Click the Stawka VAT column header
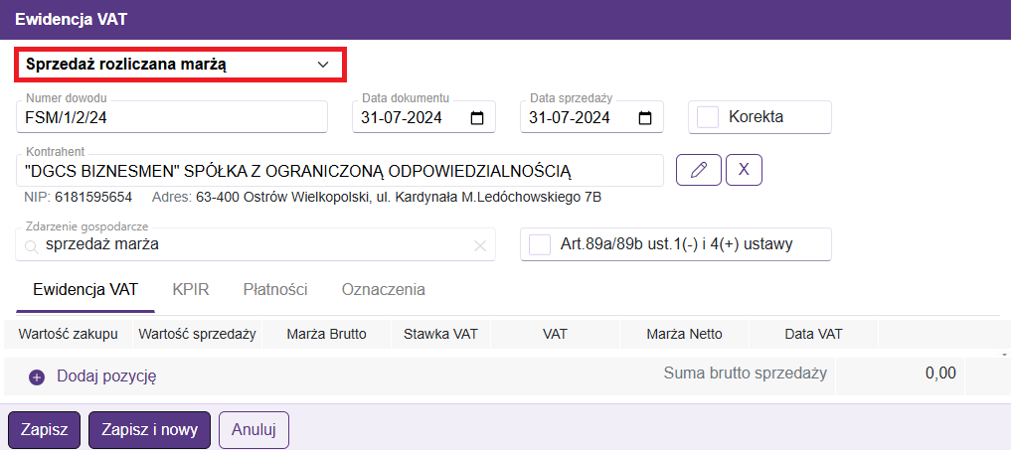The height and width of the screenshot is (450, 1011). pos(440,334)
